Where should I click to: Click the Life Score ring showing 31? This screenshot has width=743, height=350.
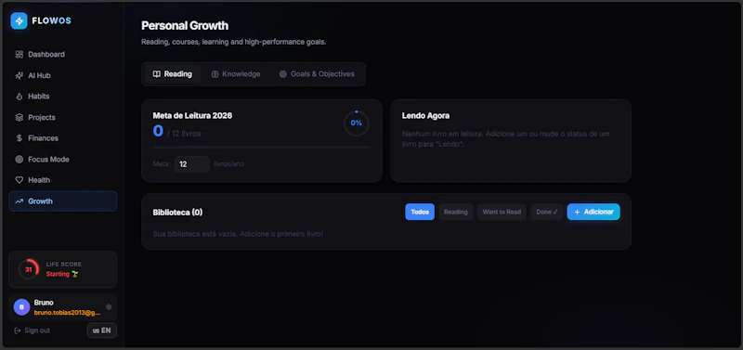29,269
